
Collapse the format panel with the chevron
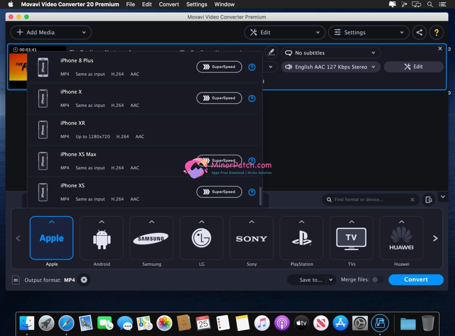click(x=443, y=197)
